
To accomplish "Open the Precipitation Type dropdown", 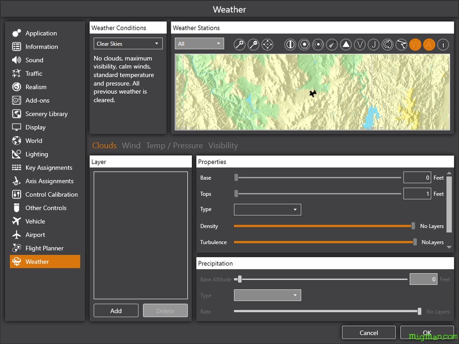I will [268, 295].
